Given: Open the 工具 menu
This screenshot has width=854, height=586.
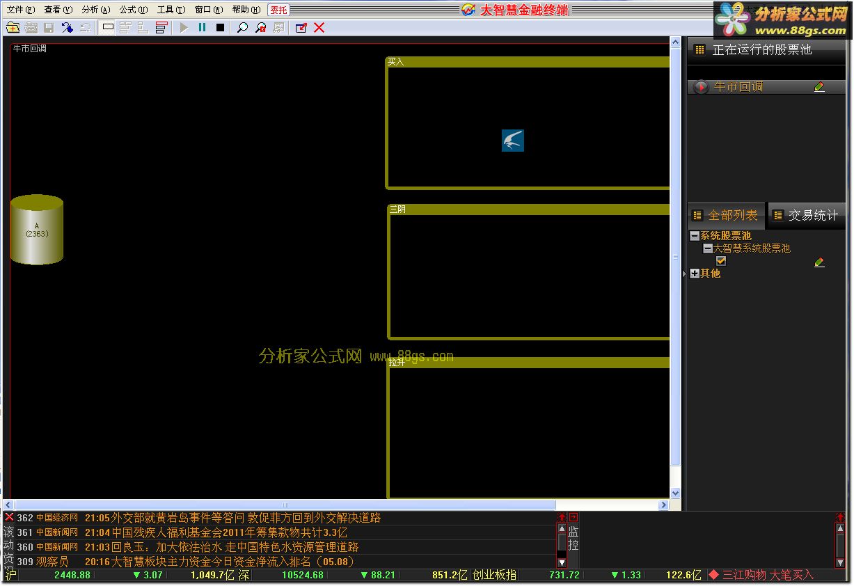Looking at the screenshot, I should coord(171,10).
